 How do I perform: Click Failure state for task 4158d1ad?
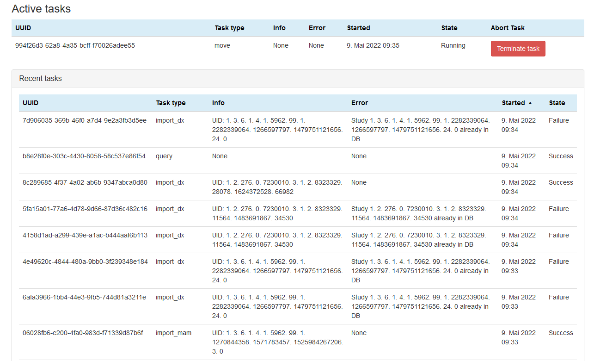click(559, 235)
